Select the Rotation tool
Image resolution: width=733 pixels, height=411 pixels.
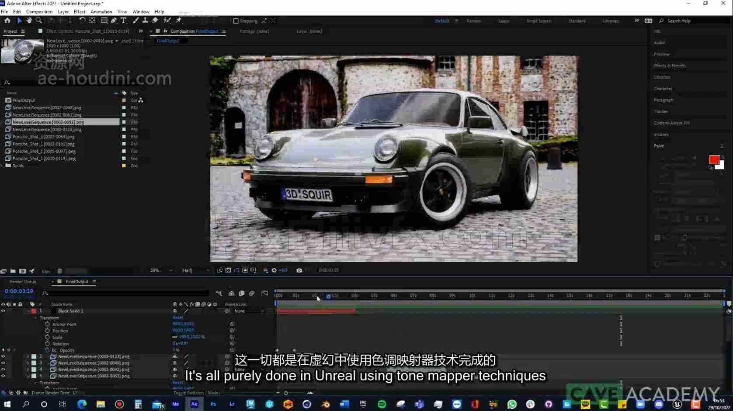pyautogui.click(x=82, y=21)
